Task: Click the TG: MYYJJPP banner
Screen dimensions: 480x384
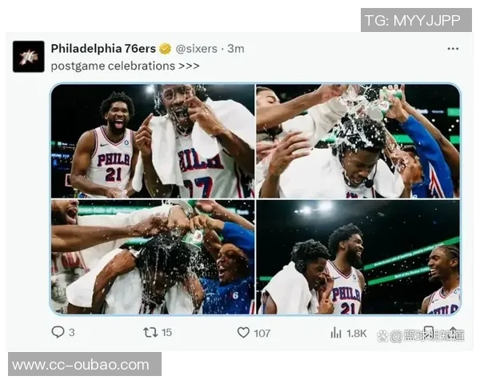Action: (x=416, y=20)
